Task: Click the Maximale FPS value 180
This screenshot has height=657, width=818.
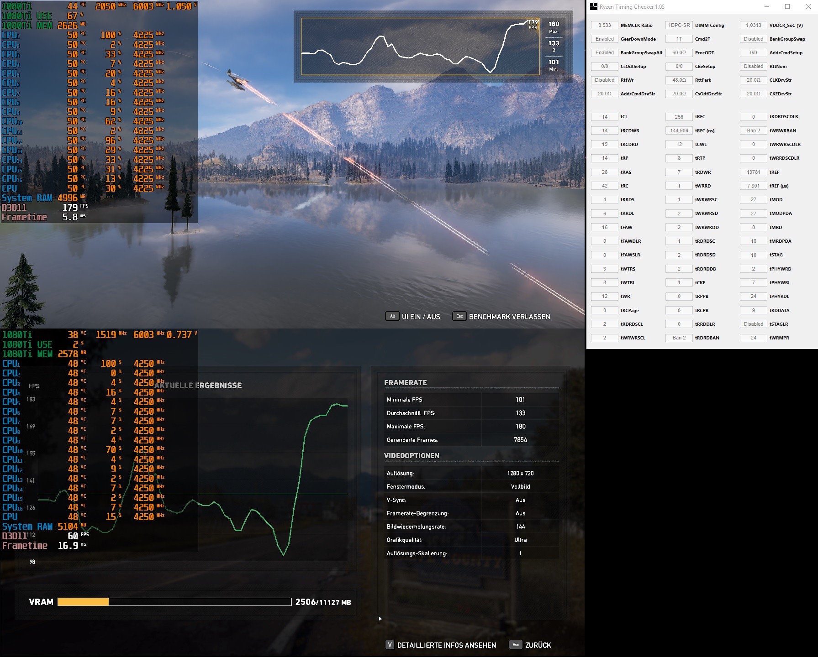Action: [x=520, y=426]
